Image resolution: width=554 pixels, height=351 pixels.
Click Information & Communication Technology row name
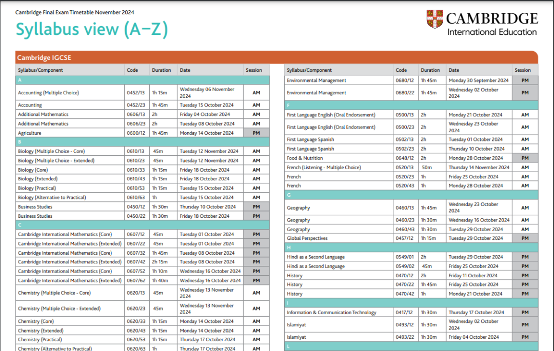[x=331, y=313]
